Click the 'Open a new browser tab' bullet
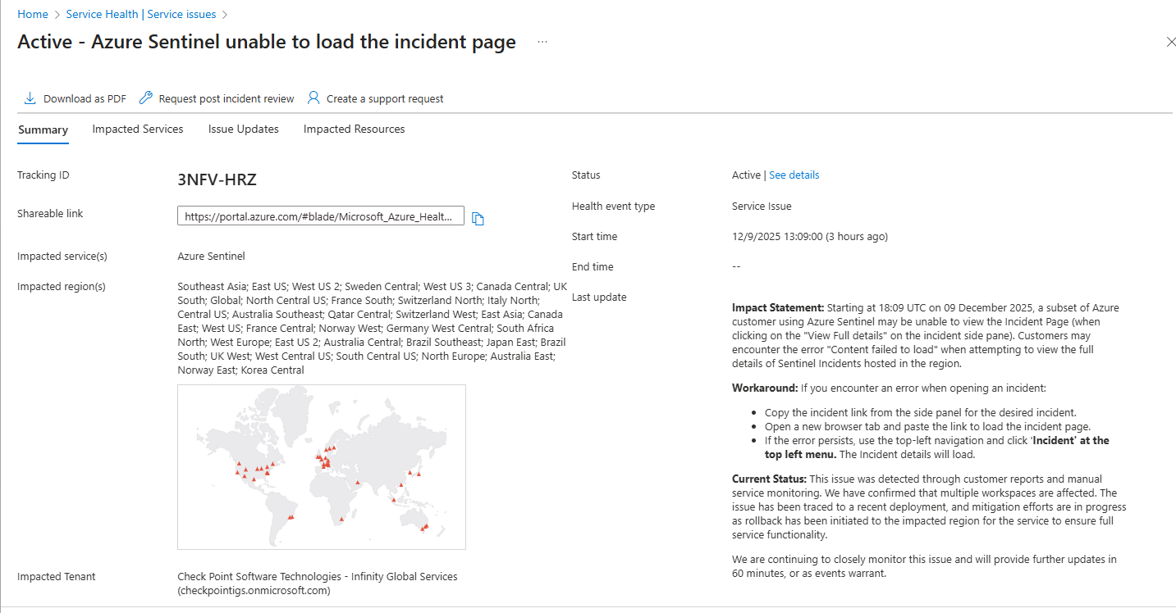Image resolution: width=1176 pixels, height=613 pixels. pyautogui.click(x=927, y=427)
